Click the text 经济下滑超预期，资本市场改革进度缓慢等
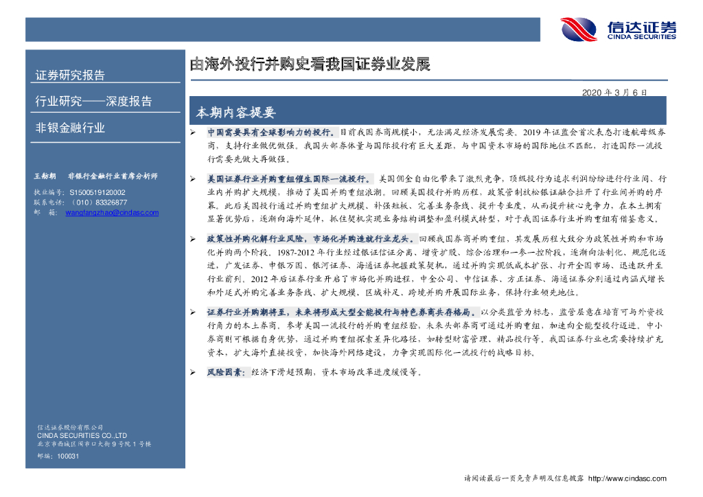This screenshot has width=703, height=497. [336, 372]
